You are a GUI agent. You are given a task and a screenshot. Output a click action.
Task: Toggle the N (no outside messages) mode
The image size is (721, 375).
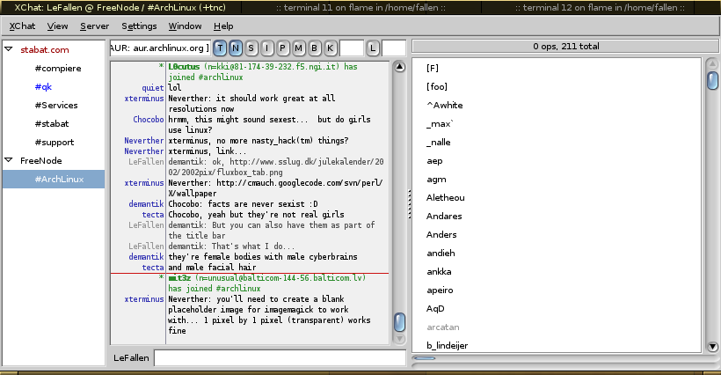(236, 47)
